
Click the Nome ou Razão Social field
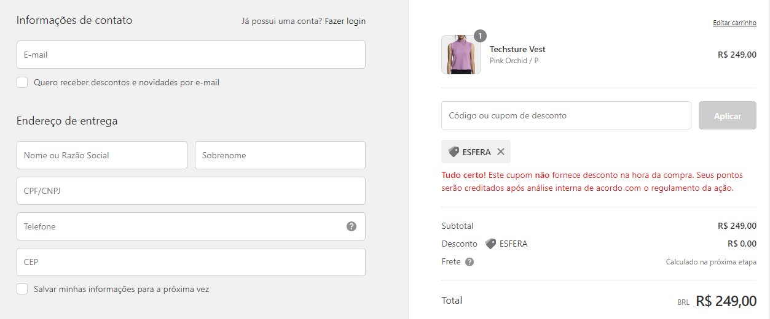(102, 155)
